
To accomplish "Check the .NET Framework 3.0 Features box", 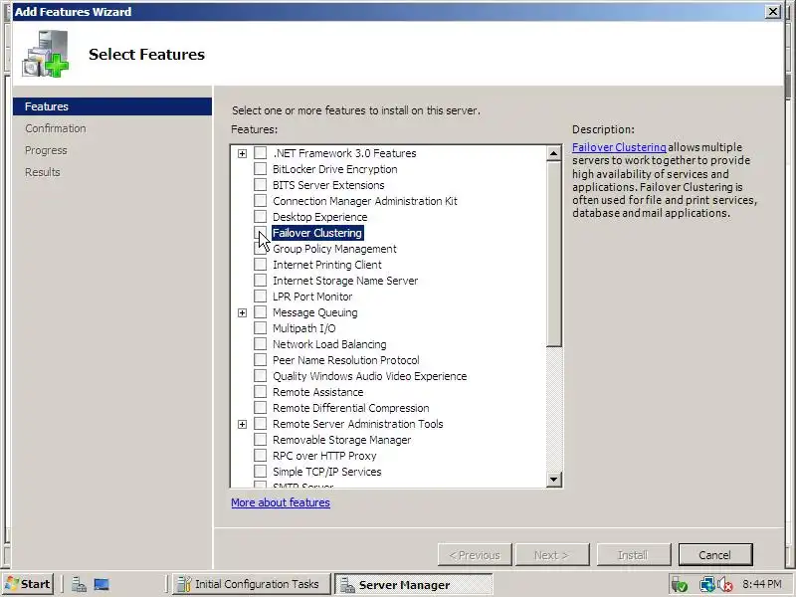I will click(x=260, y=153).
